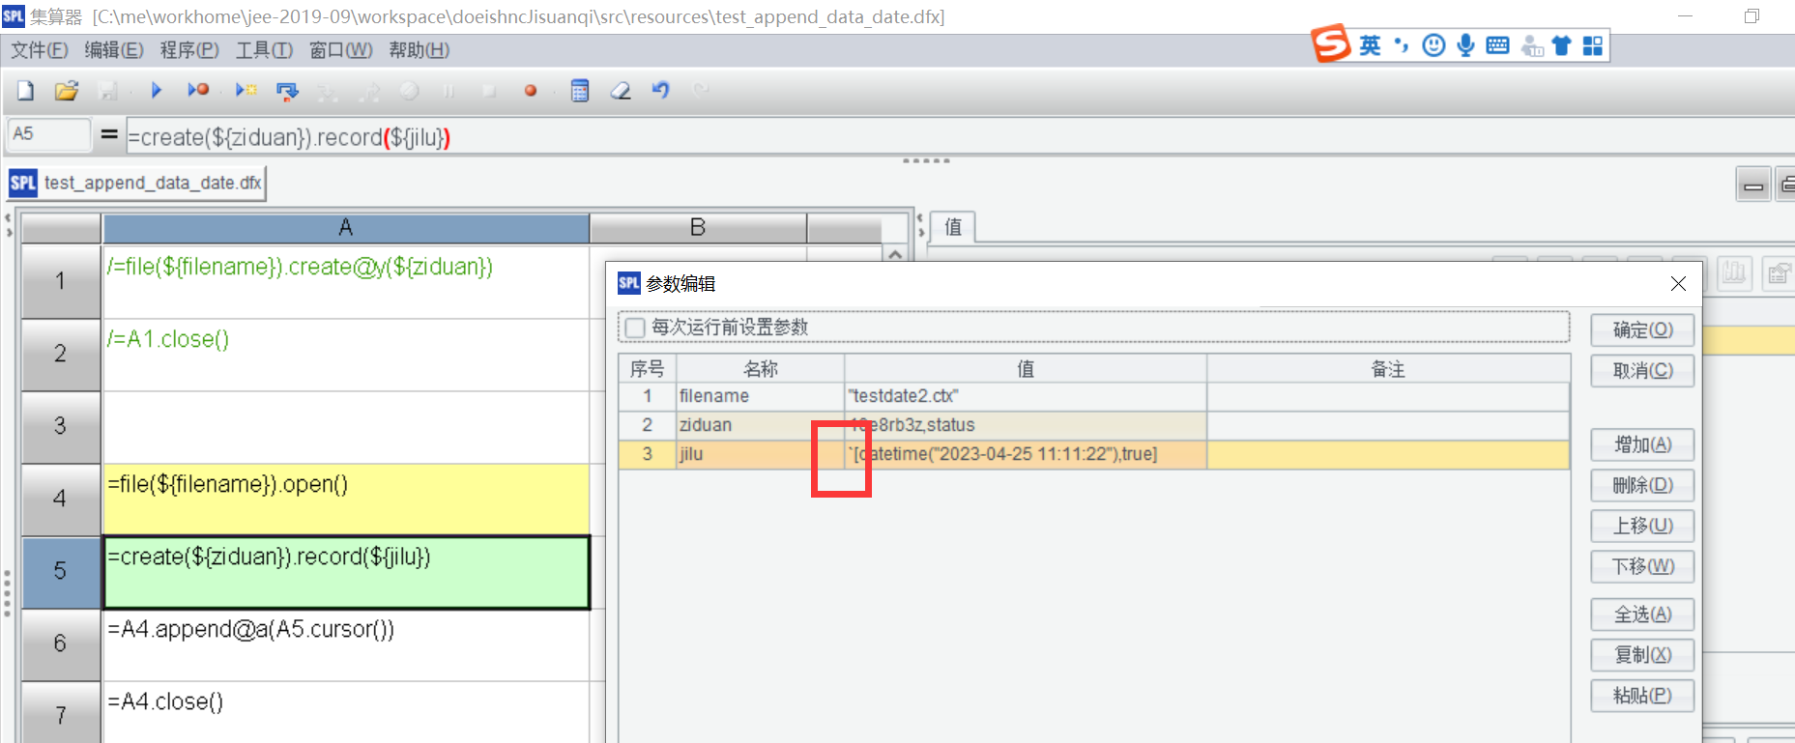
Task: Open a file with the folder icon
Action: coord(67,91)
